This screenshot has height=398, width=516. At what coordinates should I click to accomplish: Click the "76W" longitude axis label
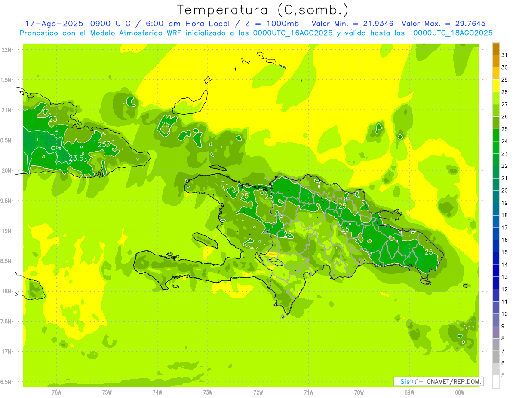tap(56, 392)
